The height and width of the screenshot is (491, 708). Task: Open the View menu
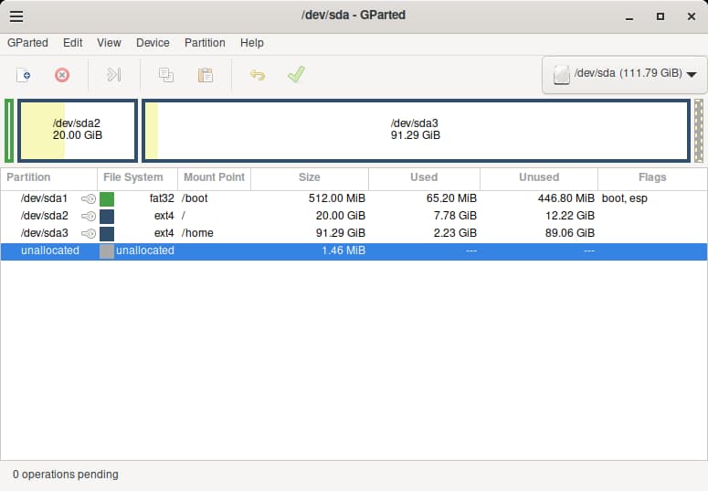(x=109, y=43)
